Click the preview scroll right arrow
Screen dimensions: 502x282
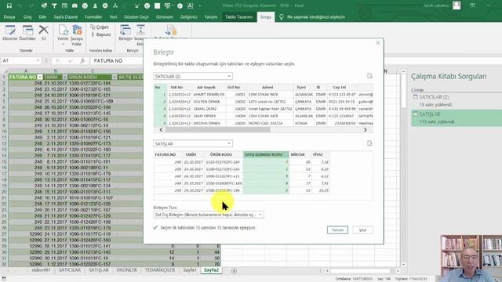tap(365, 130)
